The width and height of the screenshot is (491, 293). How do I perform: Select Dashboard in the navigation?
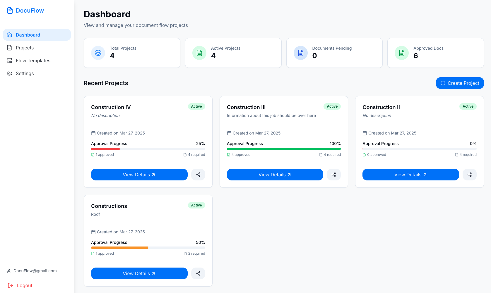click(28, 35)
